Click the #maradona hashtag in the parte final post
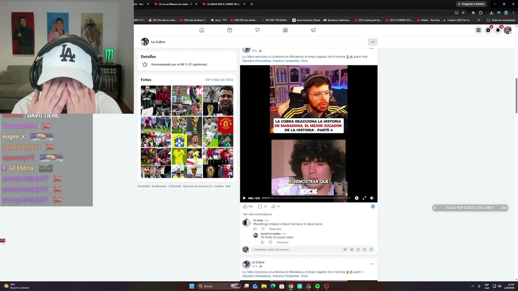The image size is (518, 291). (263, 61)
